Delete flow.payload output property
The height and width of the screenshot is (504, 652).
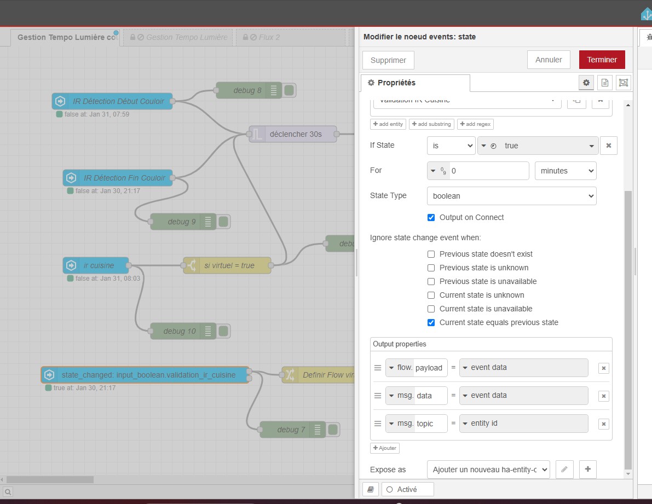[x=604, y=368]
